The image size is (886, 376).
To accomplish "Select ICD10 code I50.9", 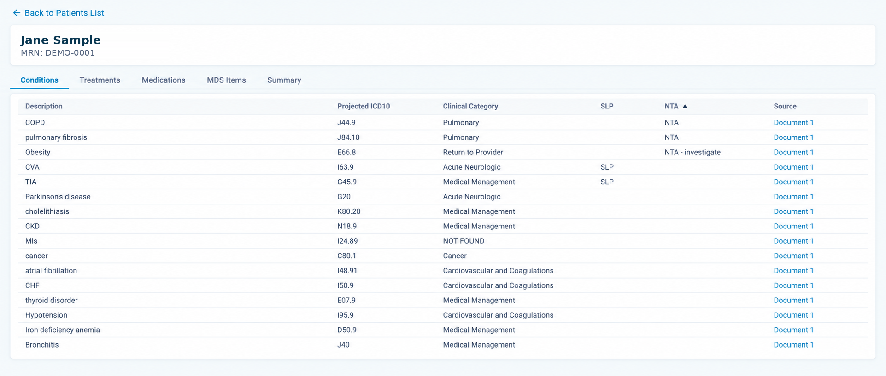I will pyautogui.click(x=346, y=285).
